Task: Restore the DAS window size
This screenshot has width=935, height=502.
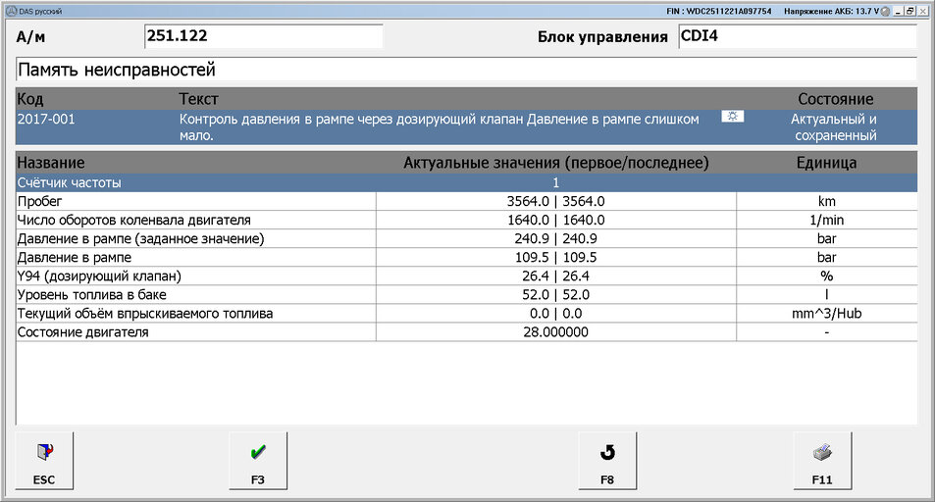Action: [x=909, y=12]
